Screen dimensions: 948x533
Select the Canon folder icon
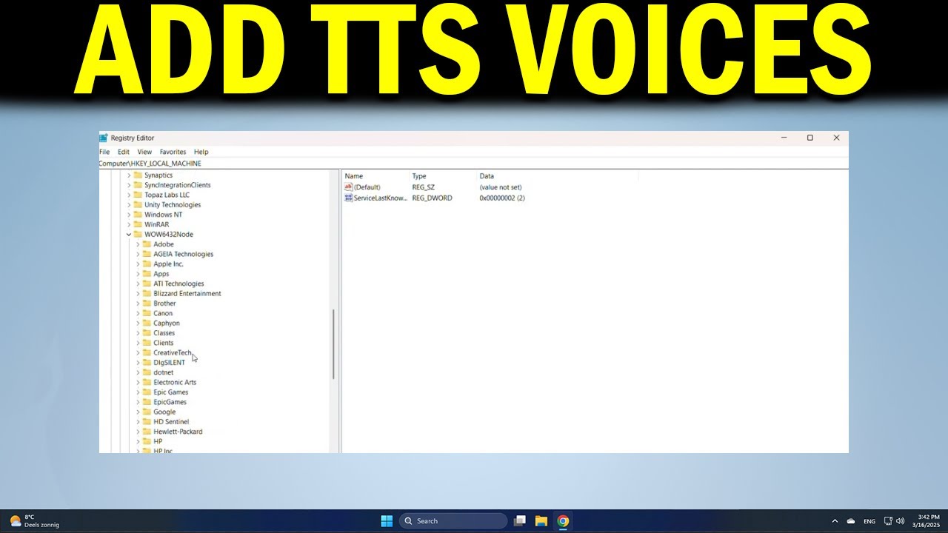pyautogui.click(x=147, y=313)
